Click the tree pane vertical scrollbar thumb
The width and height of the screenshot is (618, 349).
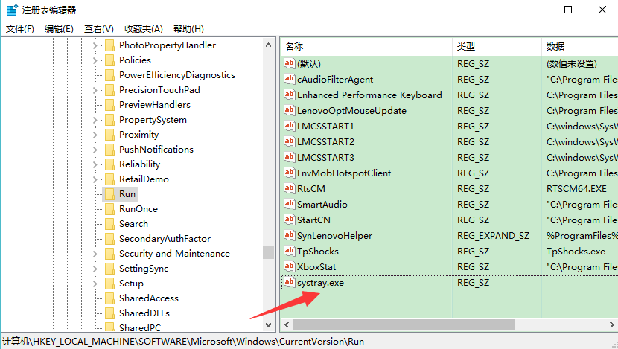point(268,252)
